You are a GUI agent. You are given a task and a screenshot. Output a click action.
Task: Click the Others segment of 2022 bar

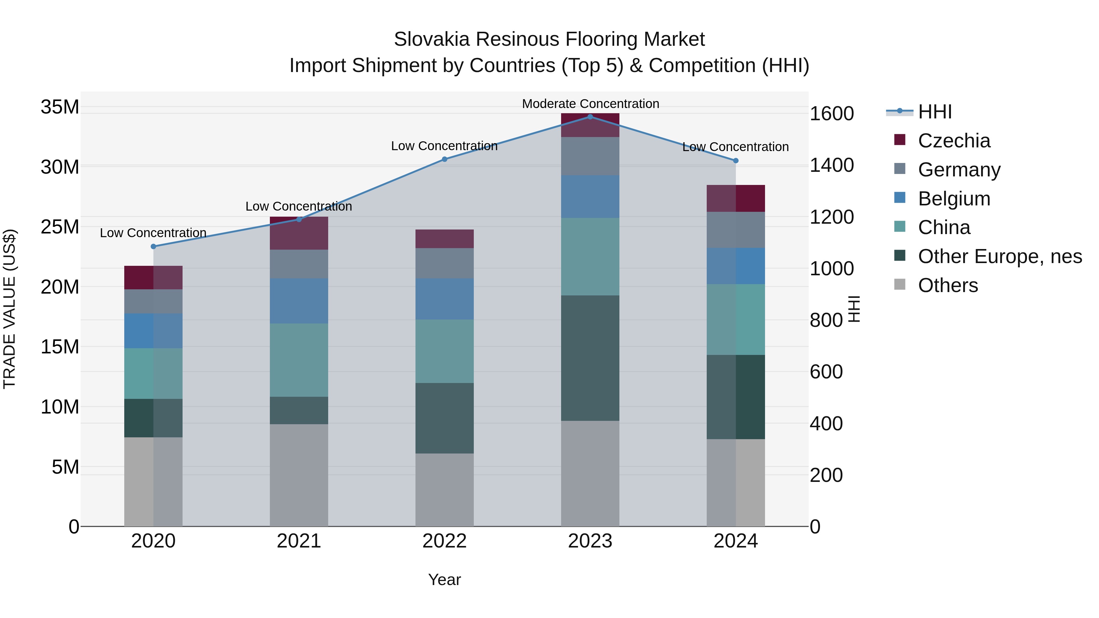[444, 490]
